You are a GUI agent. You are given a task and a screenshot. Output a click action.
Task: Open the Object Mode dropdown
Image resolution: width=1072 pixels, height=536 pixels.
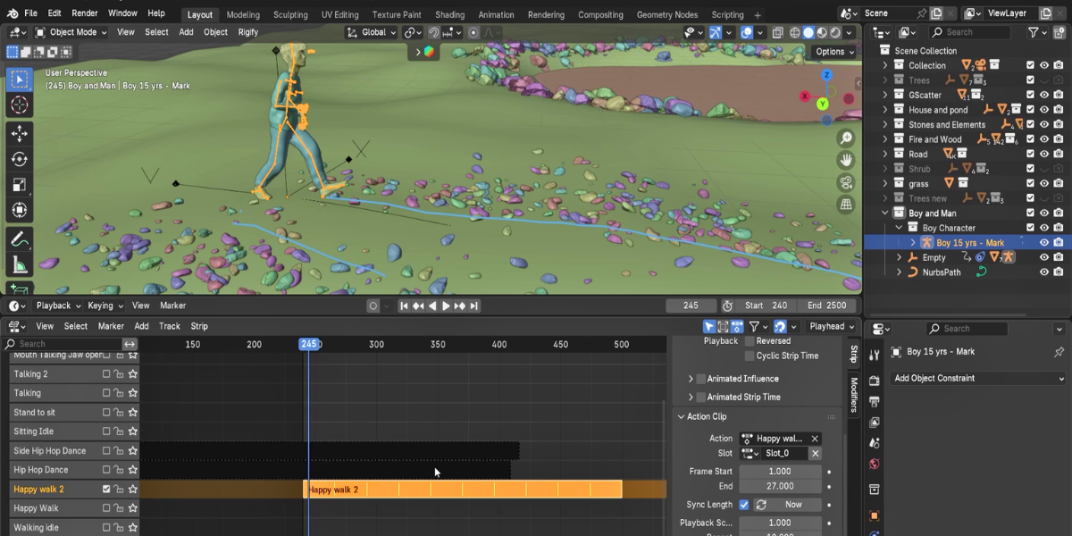[71, 32]
